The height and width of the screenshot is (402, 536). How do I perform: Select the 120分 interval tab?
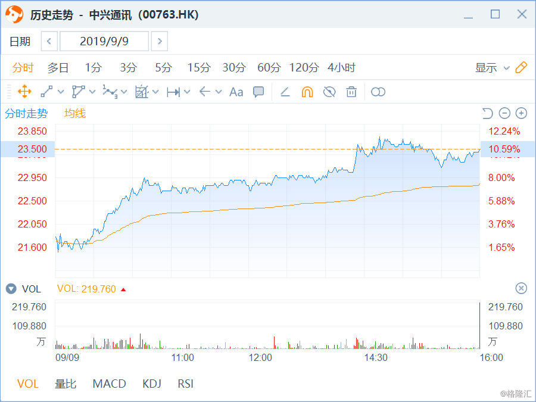304,68
